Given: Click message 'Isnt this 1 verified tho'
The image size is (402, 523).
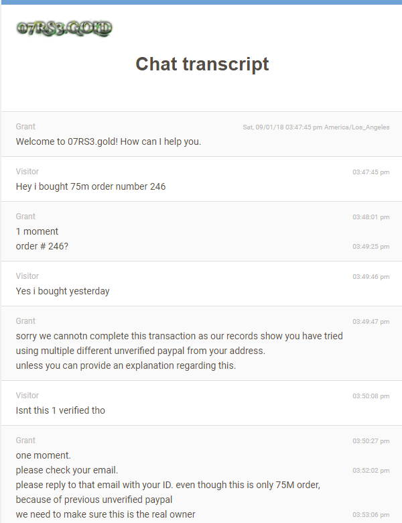Looking at the screenshot, I should coord(60,410).
